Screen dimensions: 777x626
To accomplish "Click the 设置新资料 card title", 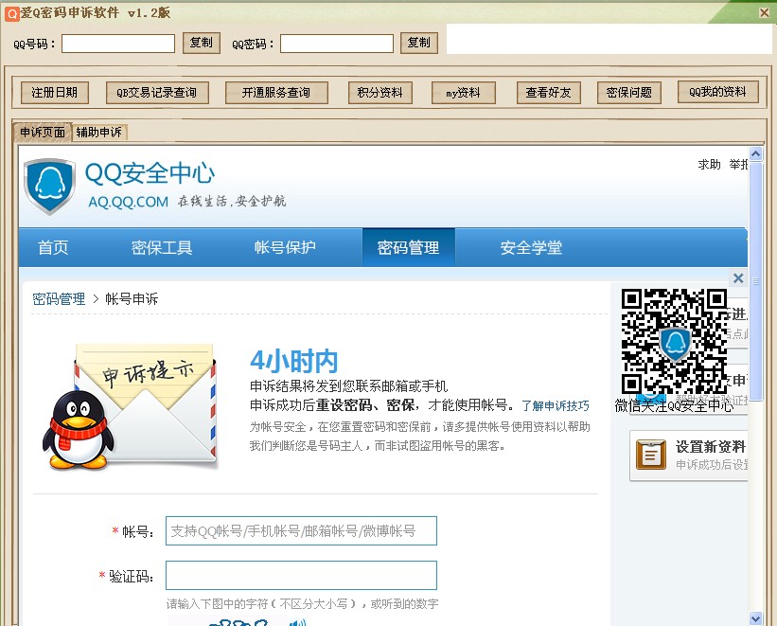I will point(710,447).
